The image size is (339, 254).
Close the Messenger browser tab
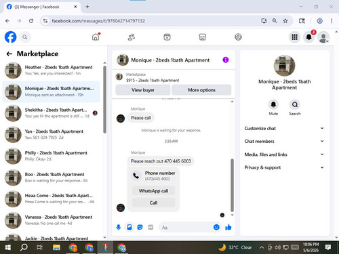coord(75,7)
